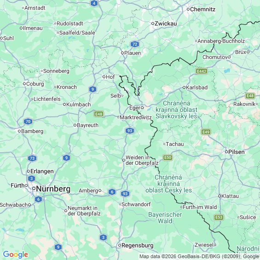Select the Regensburg city marker
260x260 pixels.
click(x=120, y=245)
